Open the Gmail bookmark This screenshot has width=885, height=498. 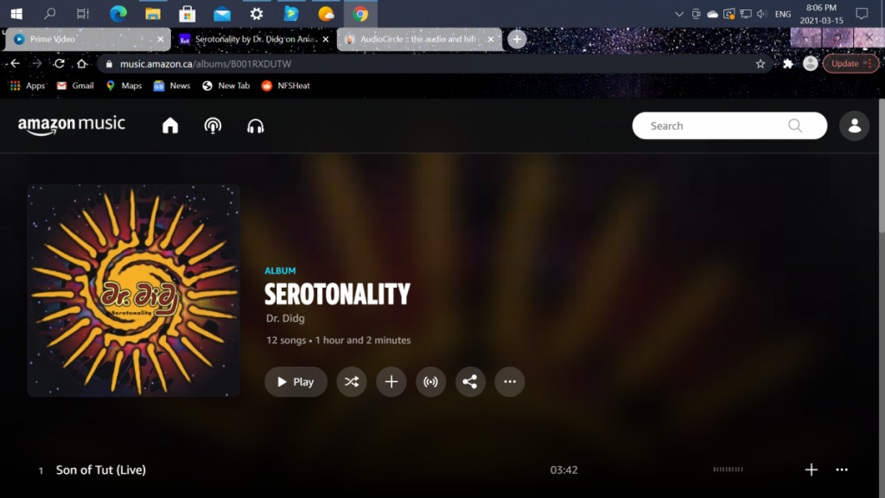point(75,86)
